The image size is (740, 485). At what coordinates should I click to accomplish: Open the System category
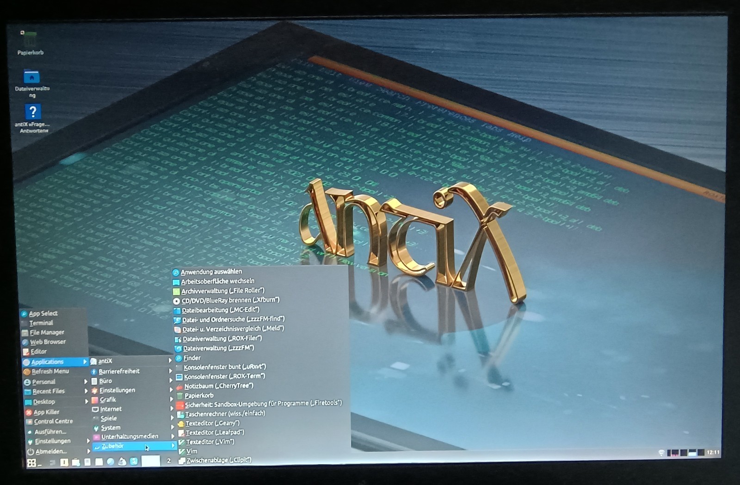[x=134, y=428]
